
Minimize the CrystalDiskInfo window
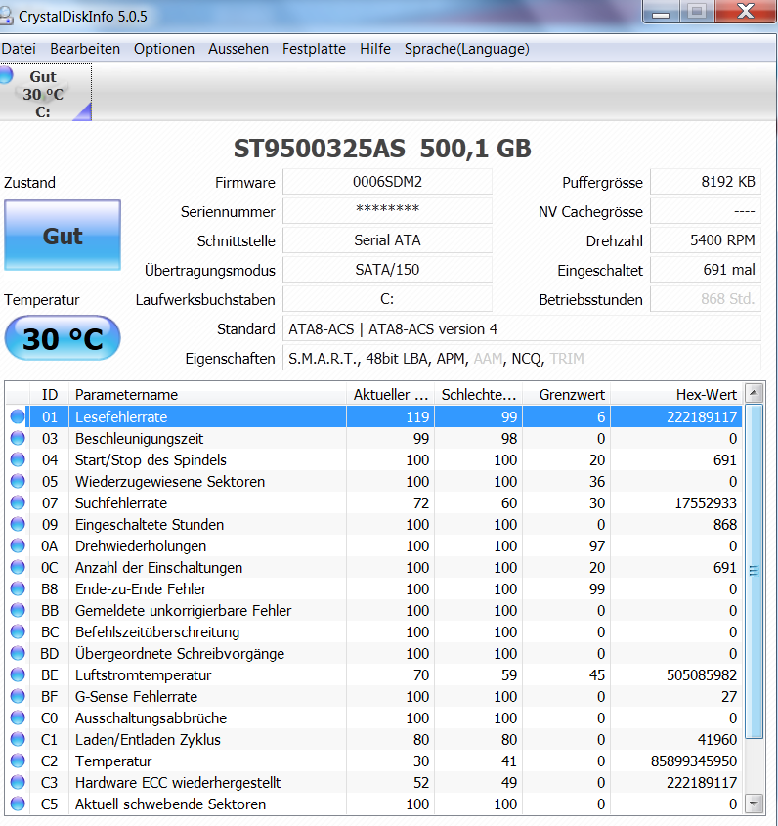pos(661,12)
